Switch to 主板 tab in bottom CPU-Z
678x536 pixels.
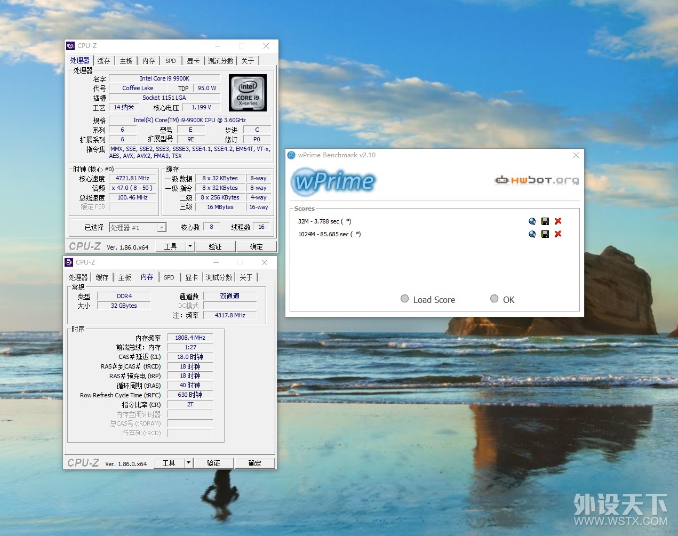125,277
